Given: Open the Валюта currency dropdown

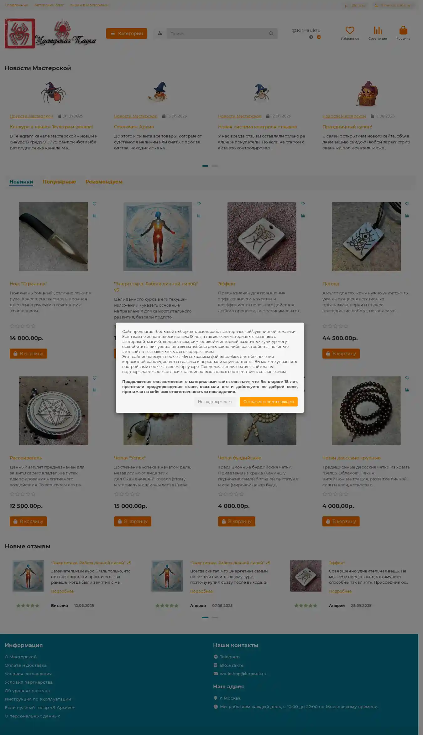Looking at the screenshot, I should [x=355, y=5].
